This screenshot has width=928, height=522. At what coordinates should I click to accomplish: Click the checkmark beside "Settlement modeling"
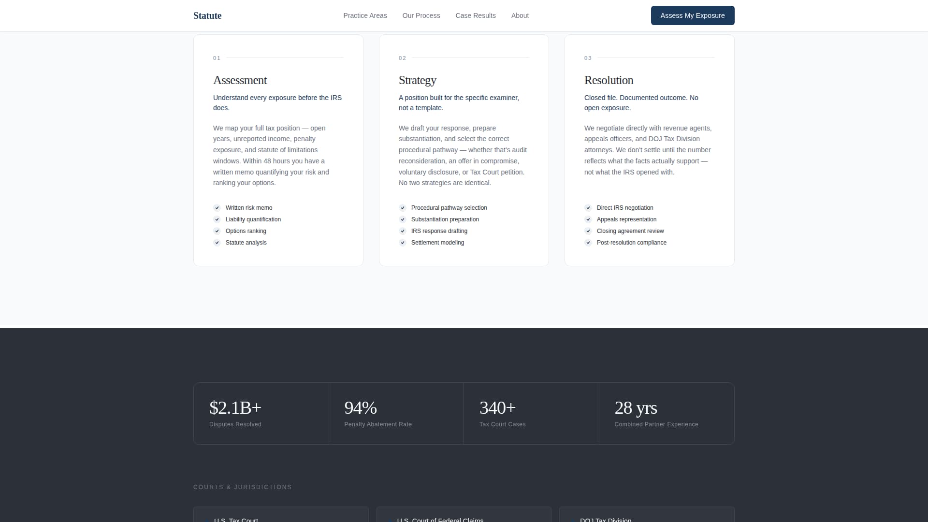click(x=403, y=243)
